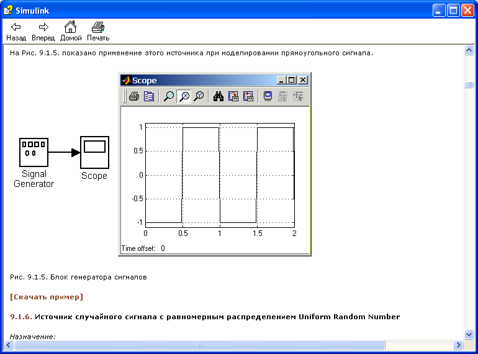
Task: Go forward with the Вперед arrow
Action: point(43,32)
